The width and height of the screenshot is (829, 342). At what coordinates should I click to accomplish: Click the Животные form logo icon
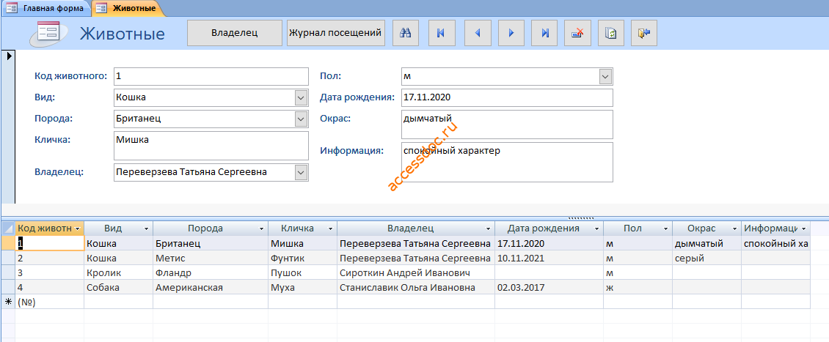pyautogui.click(x=48, y=34)
